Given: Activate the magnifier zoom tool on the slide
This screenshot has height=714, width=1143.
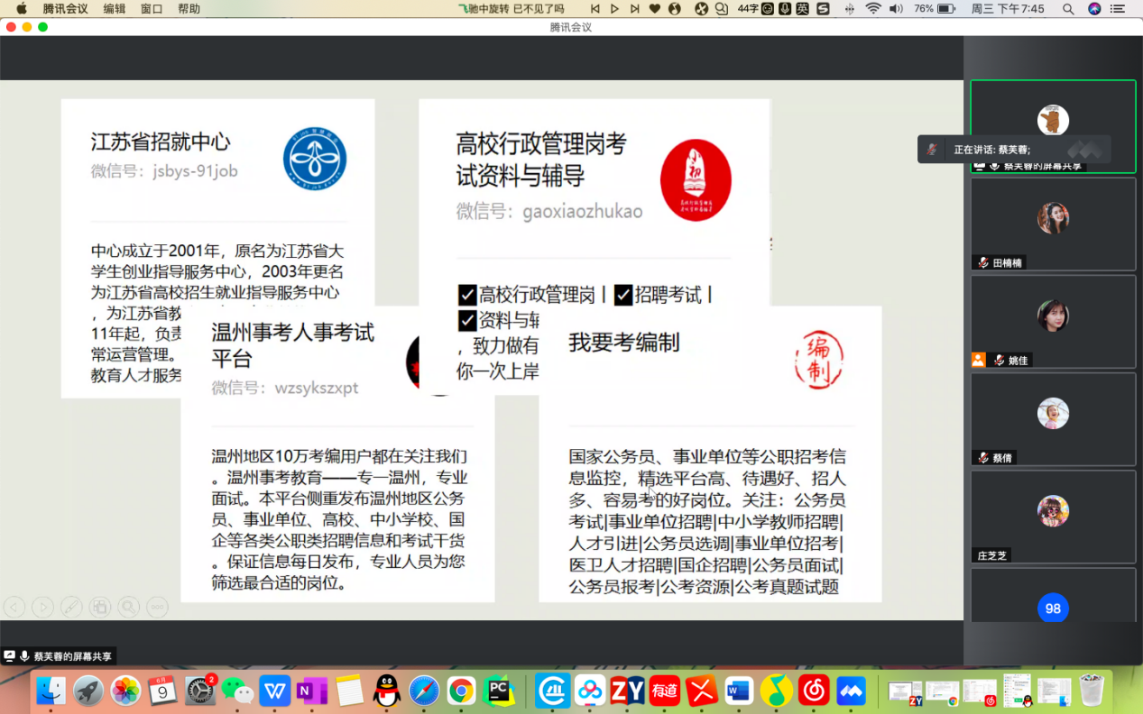Looking at the screenshot, I should point(129,607).
